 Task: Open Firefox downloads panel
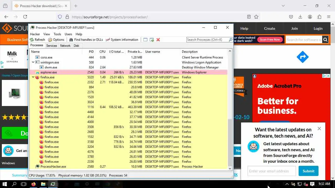[300, 17]
